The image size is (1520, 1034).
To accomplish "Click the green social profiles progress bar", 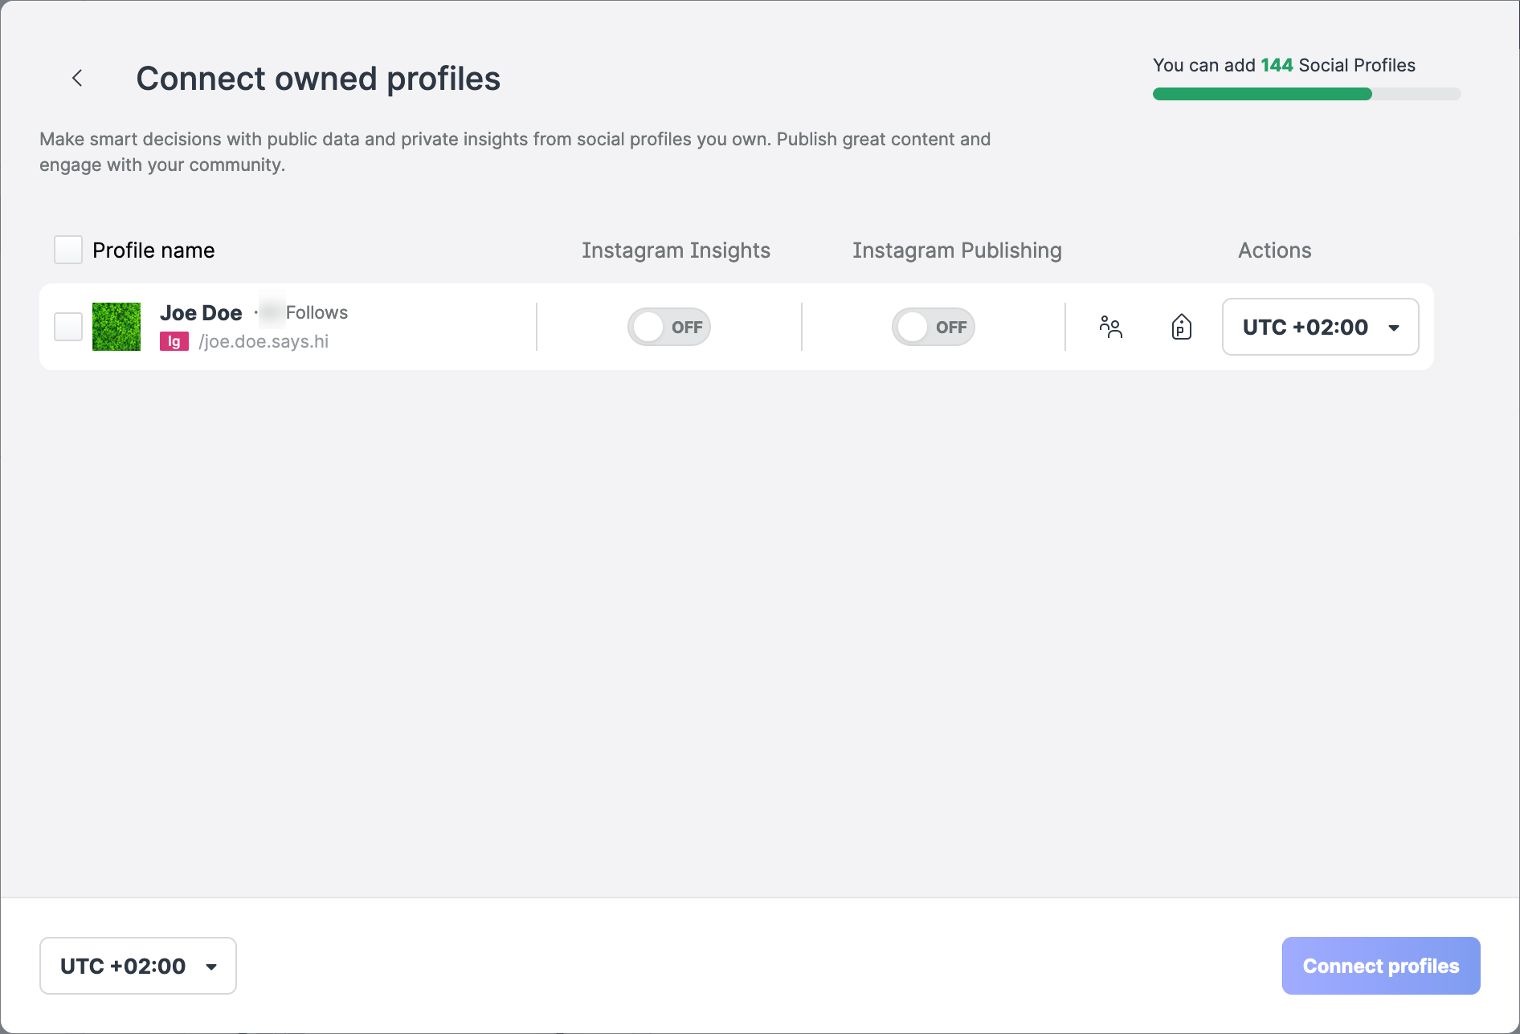I will 1262,94.
